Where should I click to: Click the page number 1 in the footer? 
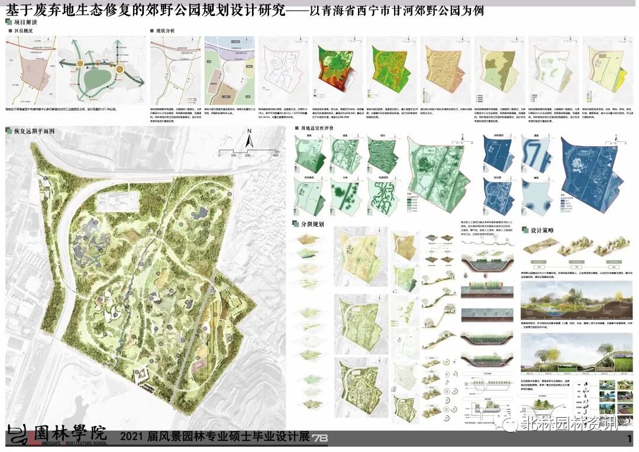[630, 438]
